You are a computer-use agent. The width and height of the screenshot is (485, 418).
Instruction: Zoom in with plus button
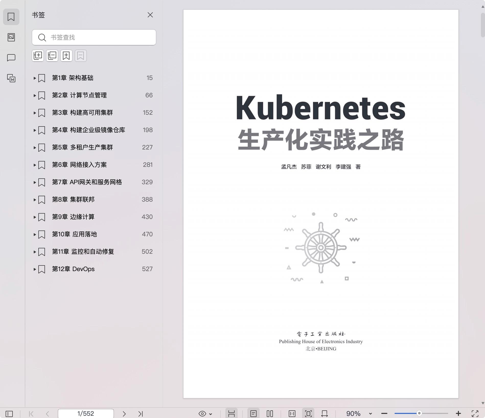click(x=458, y=413)
